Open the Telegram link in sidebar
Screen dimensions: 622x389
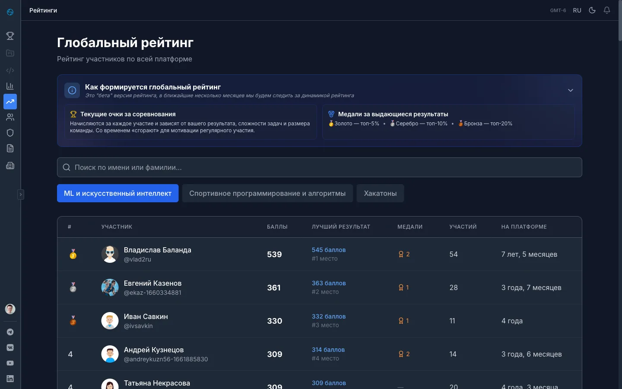tap(10, 332)
